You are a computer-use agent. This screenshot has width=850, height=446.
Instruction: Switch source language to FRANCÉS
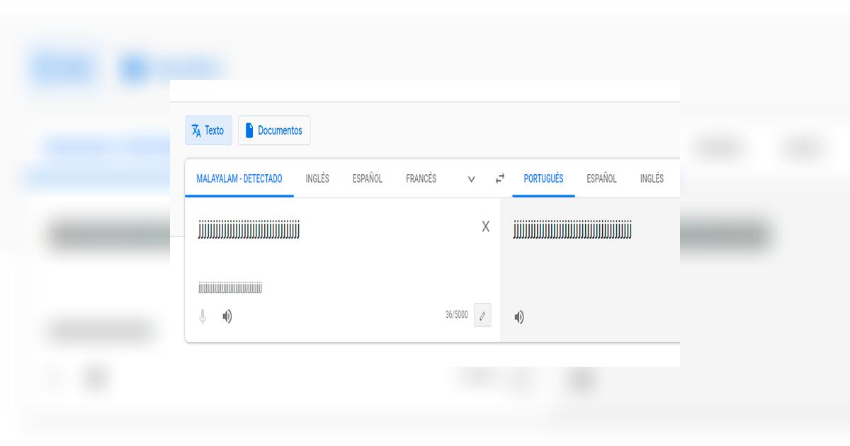pyautogui.click(x=421, y=179)
